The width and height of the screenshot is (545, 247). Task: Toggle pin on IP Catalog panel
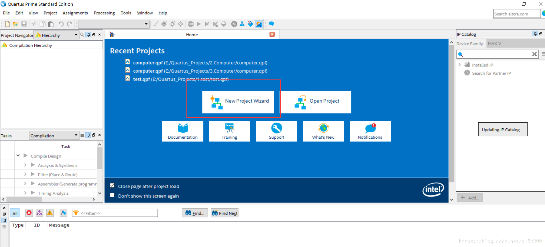coord(535,34)
